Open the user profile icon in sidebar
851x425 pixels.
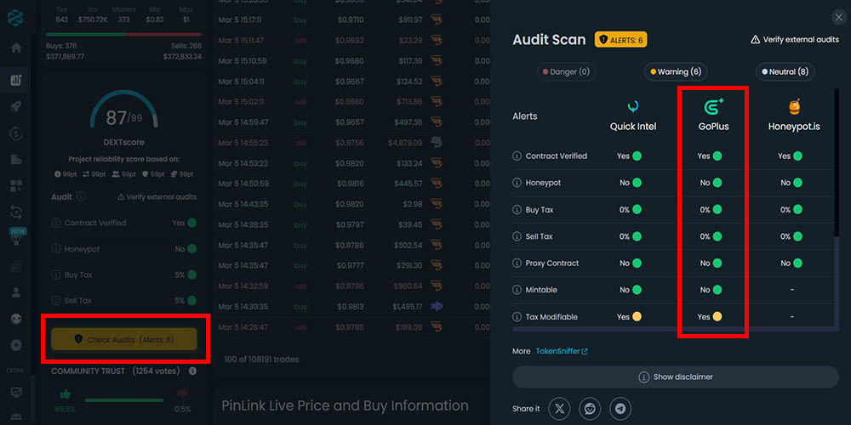[16, 292]
